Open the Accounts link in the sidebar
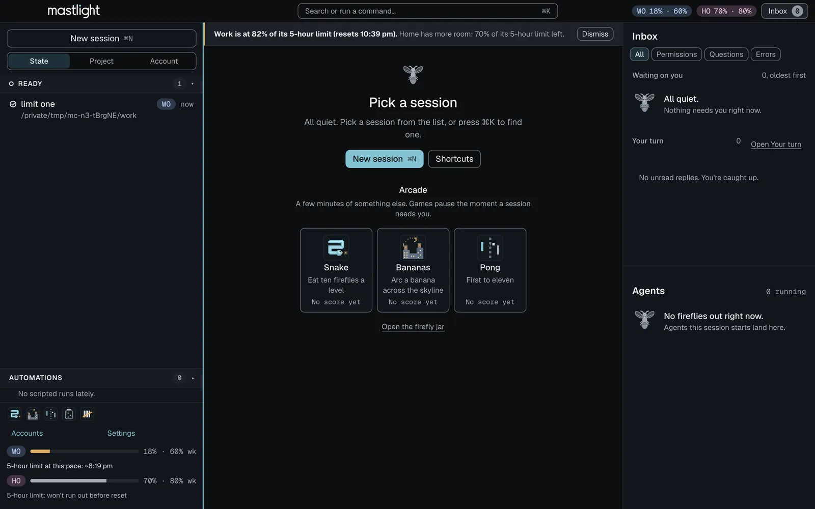The image size is (815, 509). [27, 433]
